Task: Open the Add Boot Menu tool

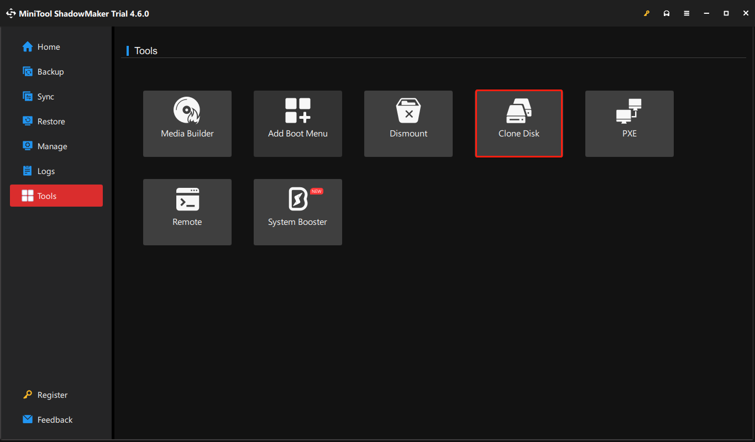Action: (x=298, y=124)
